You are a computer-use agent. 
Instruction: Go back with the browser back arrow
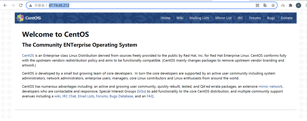(x=5, y=5)
